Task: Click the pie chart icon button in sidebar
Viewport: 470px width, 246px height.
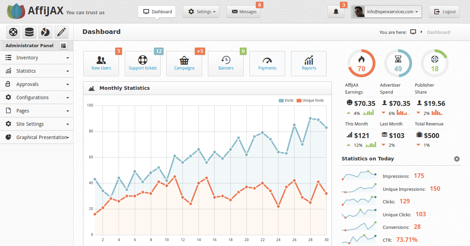Action: [x=45, y=32]
